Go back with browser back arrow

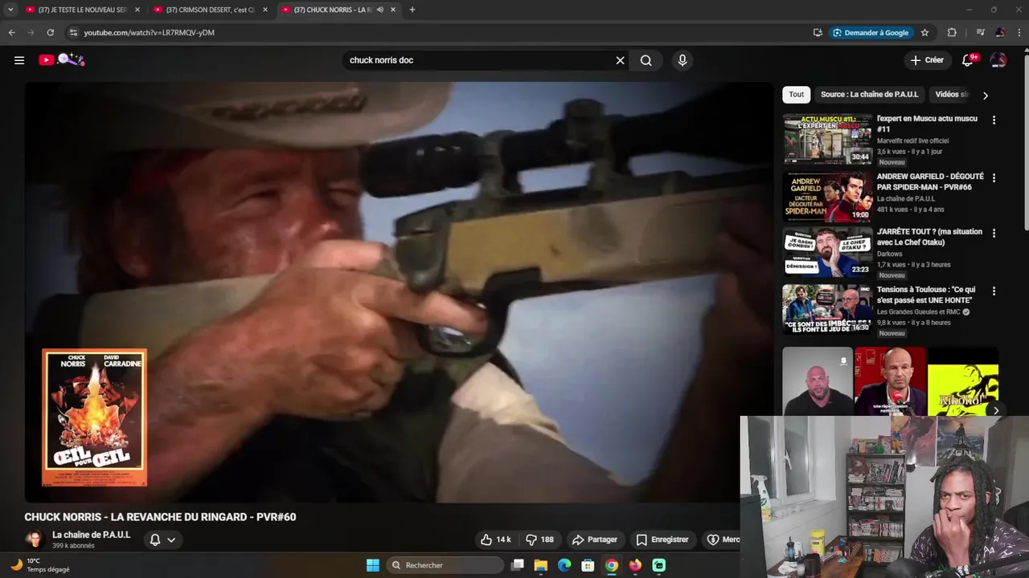pos(11,33)
